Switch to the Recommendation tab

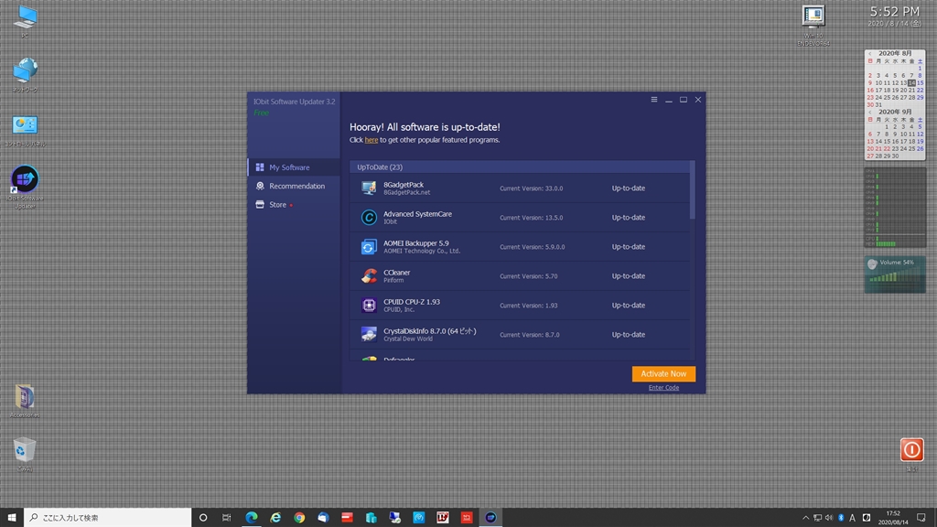[294, 186]
